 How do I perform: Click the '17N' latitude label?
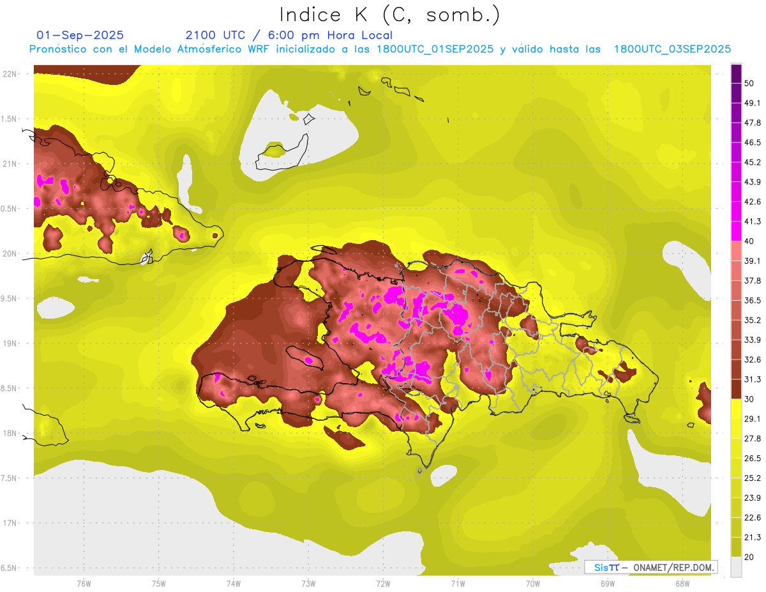click(9, 522)
